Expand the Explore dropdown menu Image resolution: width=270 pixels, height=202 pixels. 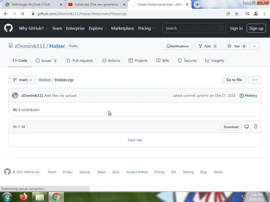pyautogui.click(x=98, y=28)
